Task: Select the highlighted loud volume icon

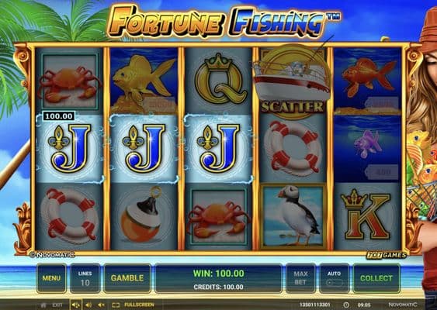Action: pyautogui.click(x=76, y=305)
